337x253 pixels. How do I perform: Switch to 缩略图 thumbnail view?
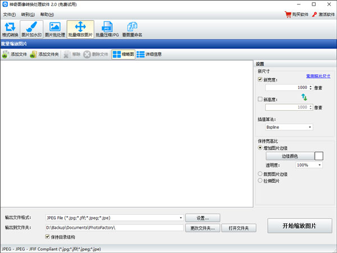[124, 55]
